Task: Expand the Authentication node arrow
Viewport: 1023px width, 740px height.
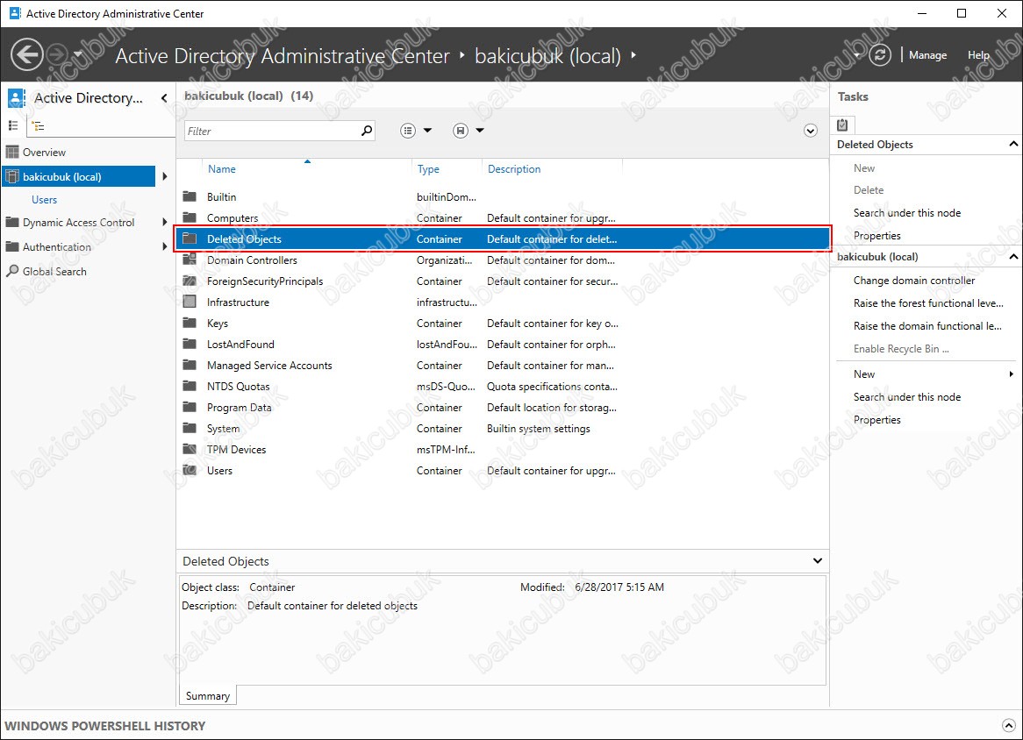Action: tap(164, 247)
